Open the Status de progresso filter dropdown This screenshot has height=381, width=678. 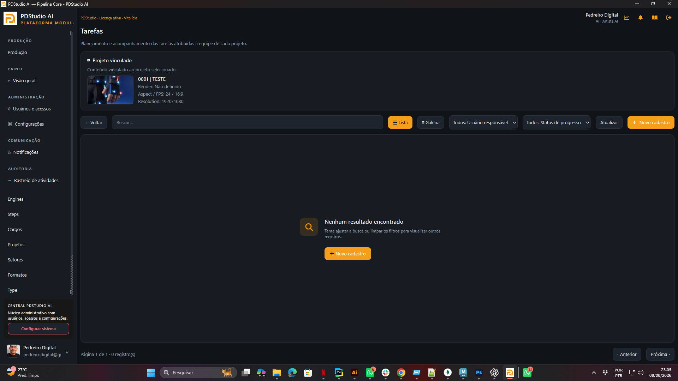[x=557, y=122]
